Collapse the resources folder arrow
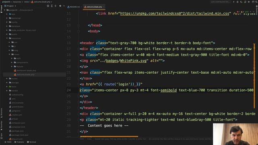 click(7, 38)
